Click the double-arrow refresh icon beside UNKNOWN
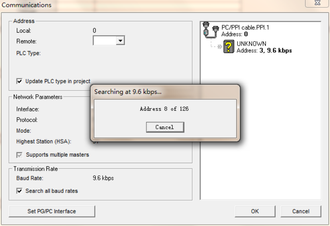The height and width of the screenshot is (226, 330). tap(220, 47)
